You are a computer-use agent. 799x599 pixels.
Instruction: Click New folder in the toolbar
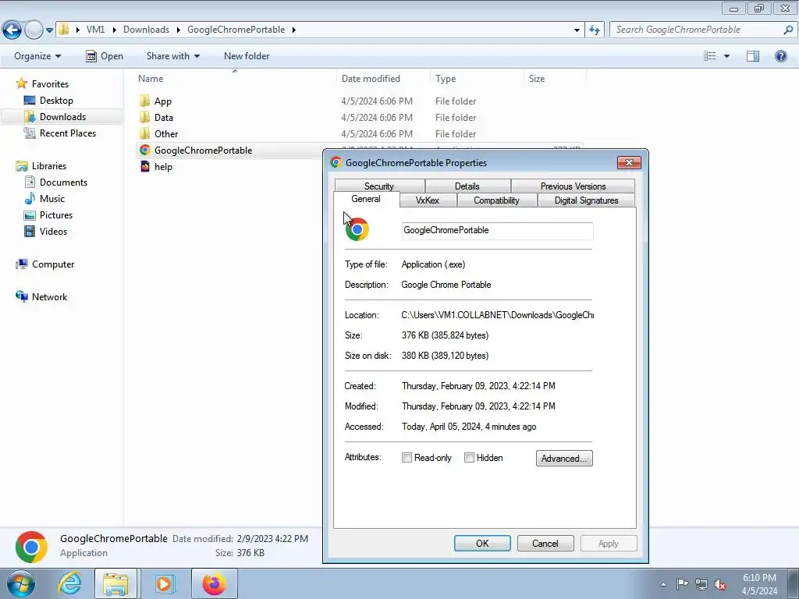247,56
